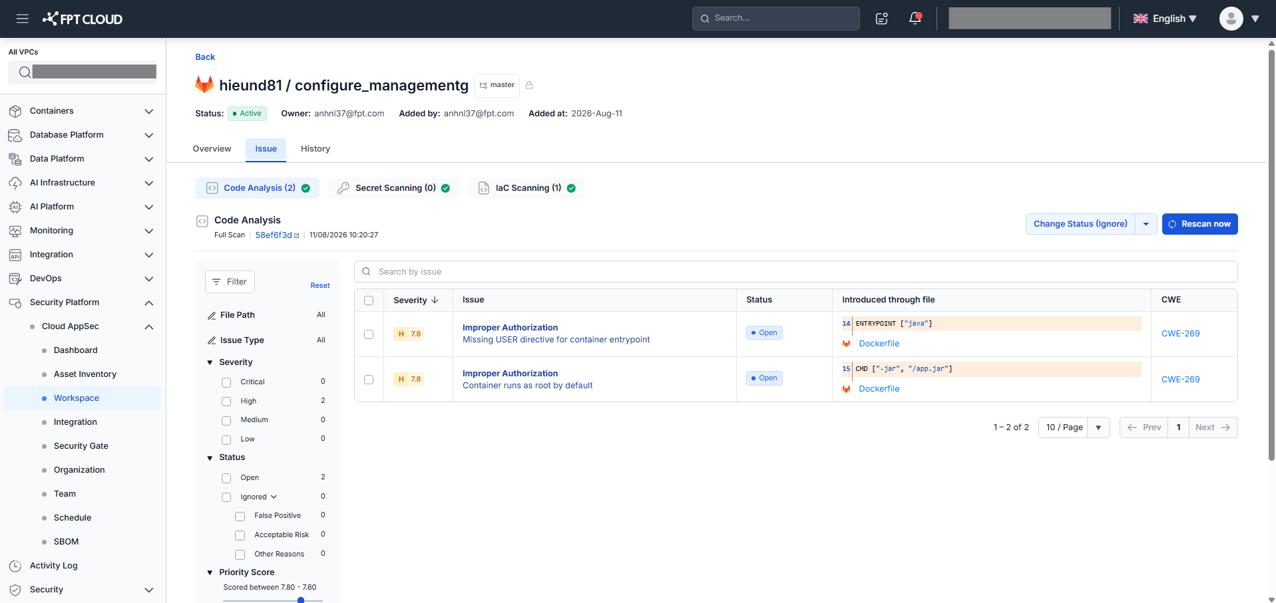Click the Filter button
The image size is (1276, 603).
click(x=230, y=282)
